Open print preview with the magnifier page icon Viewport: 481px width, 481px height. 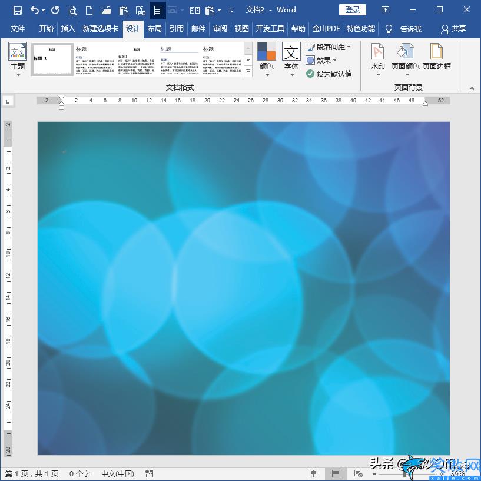coord(72,11)
